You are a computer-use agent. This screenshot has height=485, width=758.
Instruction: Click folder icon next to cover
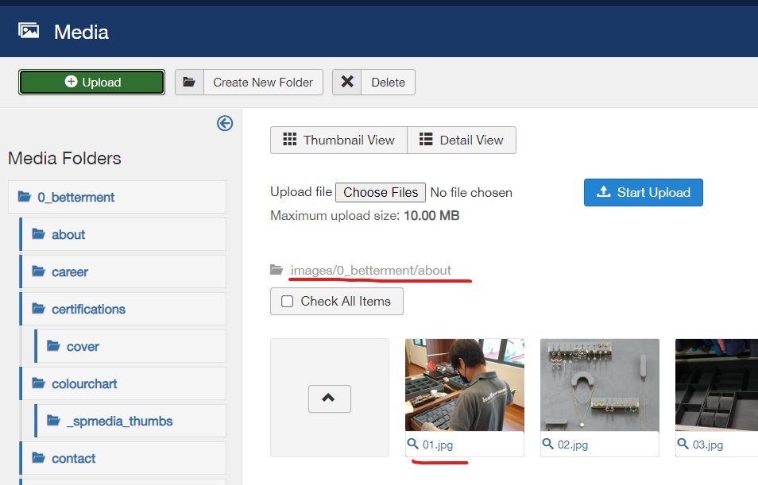click(53, 345)
